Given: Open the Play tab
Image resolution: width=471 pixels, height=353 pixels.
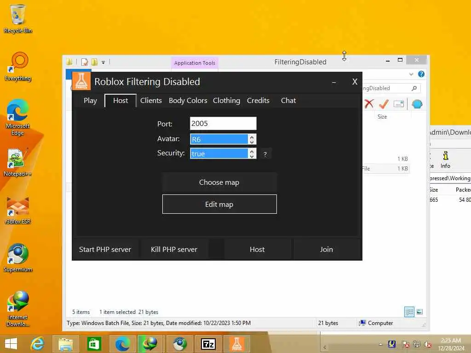Looking at the screenshot, I should [90, 101].
